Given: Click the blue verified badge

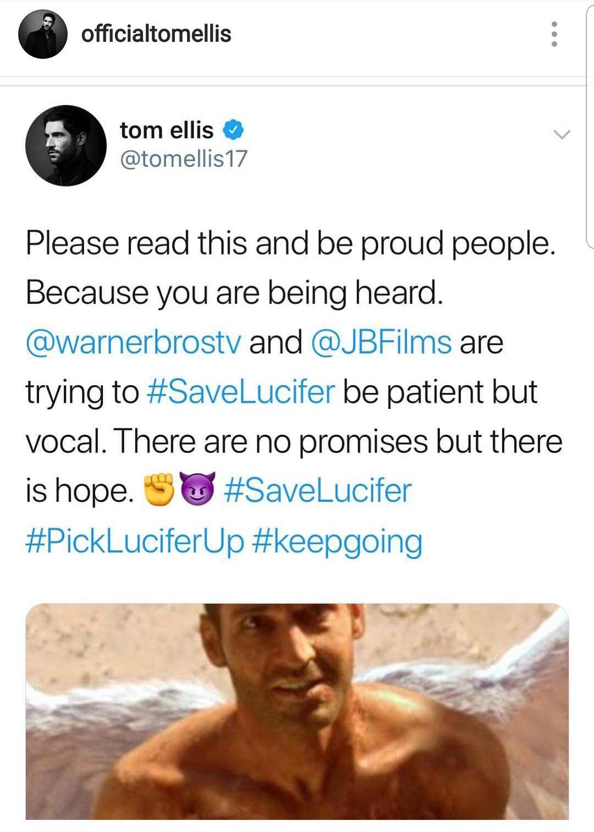Looking at the screenshot, I should [x=233, y=130].
